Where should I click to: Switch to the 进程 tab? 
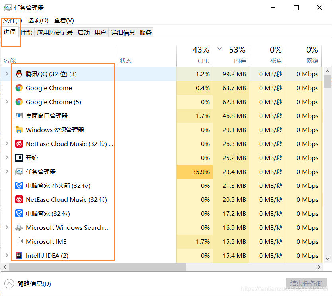tap(10, 32)
